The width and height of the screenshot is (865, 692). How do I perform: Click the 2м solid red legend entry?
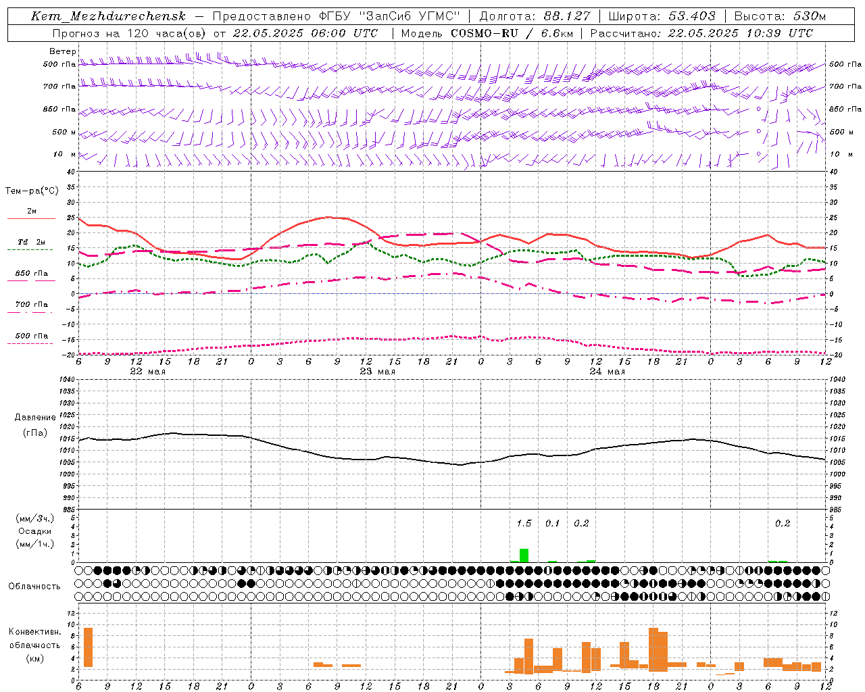pos(31,214)
